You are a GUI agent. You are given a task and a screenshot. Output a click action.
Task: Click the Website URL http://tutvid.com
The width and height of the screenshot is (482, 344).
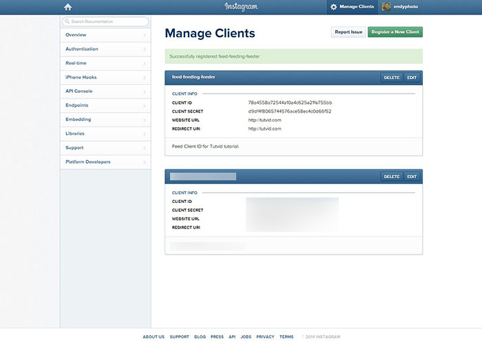click(x=264, y=120)
